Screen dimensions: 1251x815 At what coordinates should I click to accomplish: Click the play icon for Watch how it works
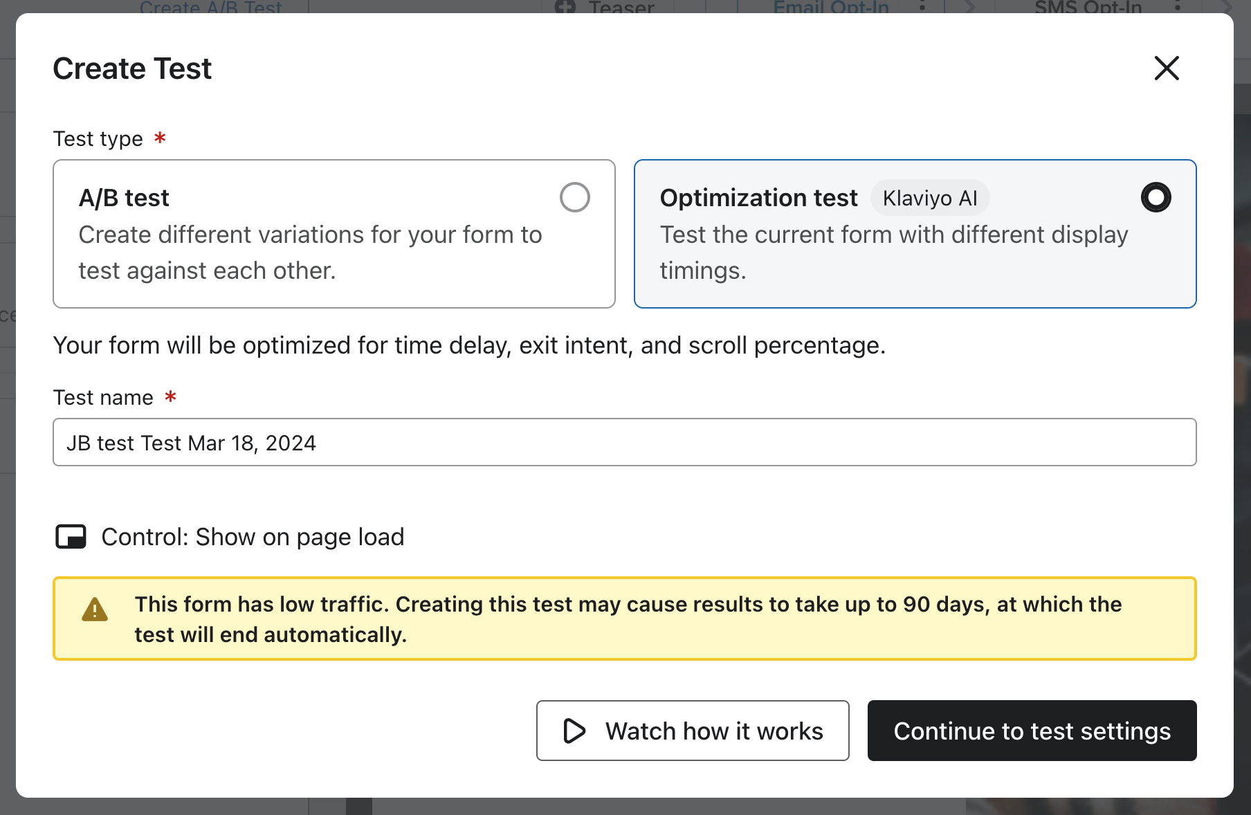(574, 731)
